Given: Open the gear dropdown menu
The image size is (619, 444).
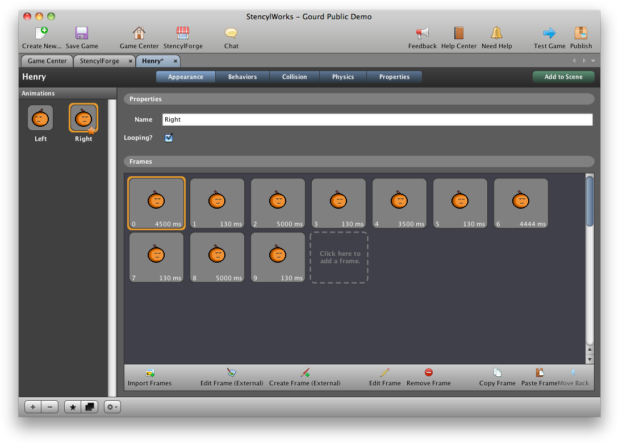Looking at the screenshot, I should [x=112, y=407].
